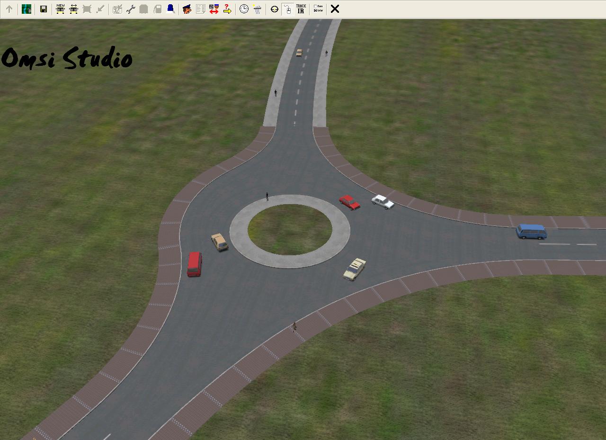Toggle PC/driver control swap icon

214,9
